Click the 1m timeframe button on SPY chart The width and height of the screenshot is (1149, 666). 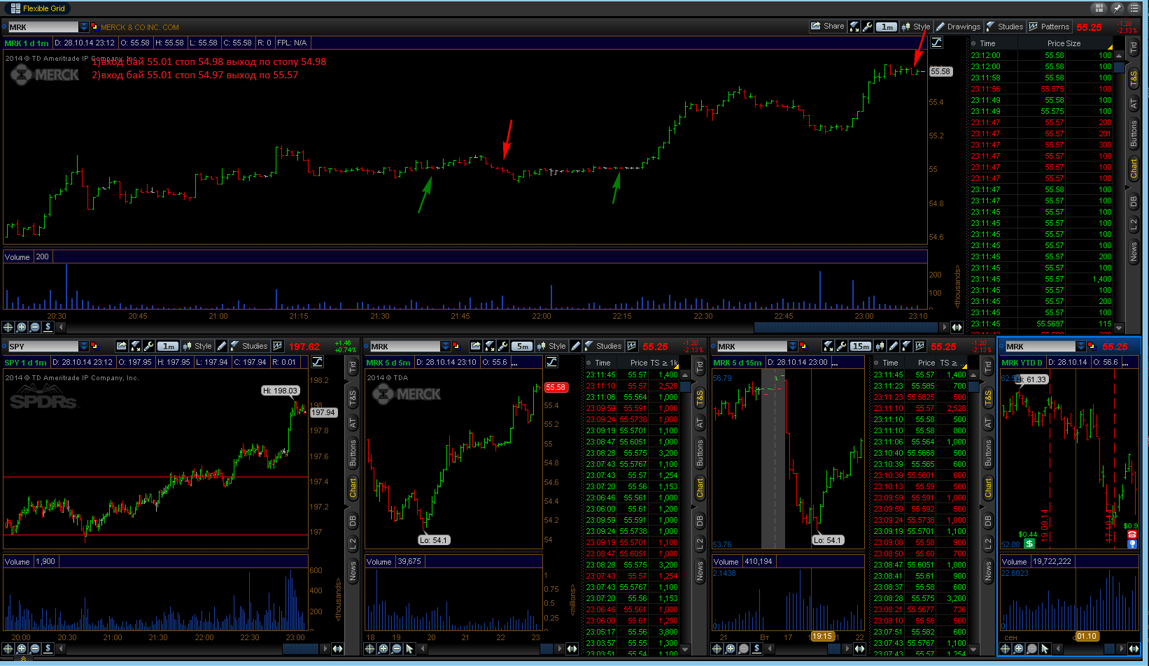[168, 346]
